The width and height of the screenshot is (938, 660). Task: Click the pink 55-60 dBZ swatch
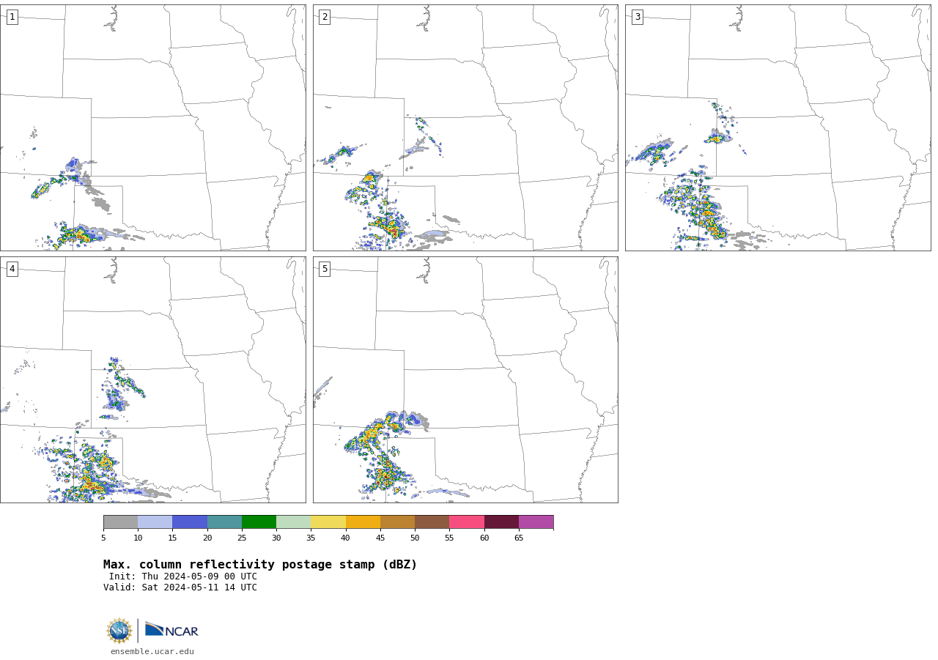467,522
